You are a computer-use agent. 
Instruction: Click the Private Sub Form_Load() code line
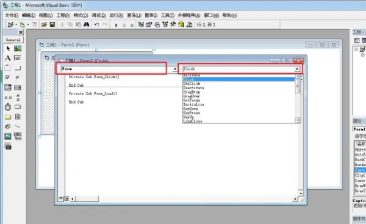click(x=93, y=93)
